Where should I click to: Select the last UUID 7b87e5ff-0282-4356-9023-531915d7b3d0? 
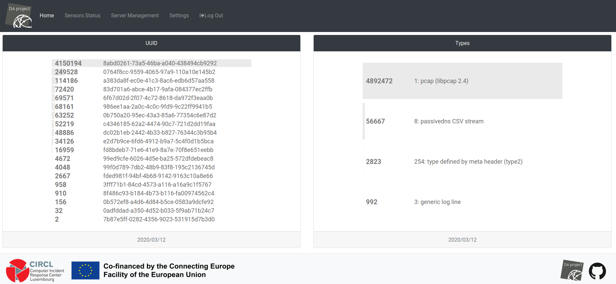(x=159, y=219)
